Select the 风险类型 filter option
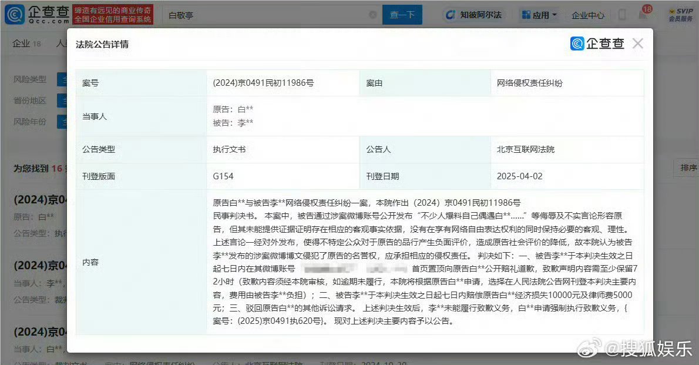Viewport: 699px width, 365px height. tap(62, 79)
